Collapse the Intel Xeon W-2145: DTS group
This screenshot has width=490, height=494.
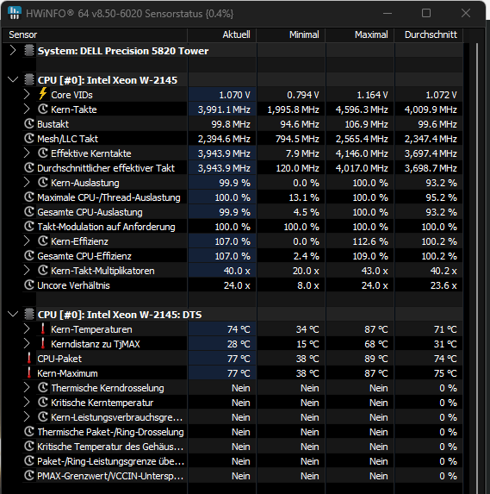(13, 314)
